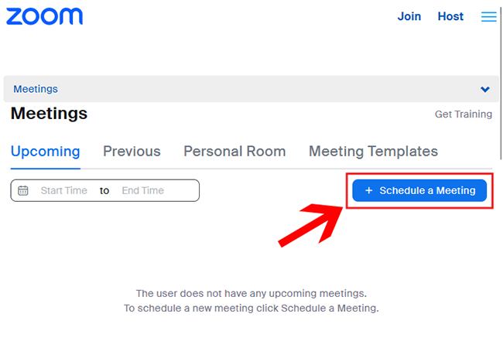Click the bold Meetings page heading
Viewport: 503px width, 348px height.
[49, 114]
